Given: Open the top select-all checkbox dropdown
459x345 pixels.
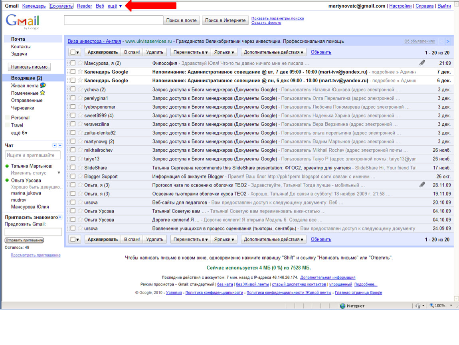Looking at the screenshot, I should [75, 52].
